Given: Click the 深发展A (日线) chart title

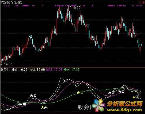Looking at the screenshot, I should [11, 3].
